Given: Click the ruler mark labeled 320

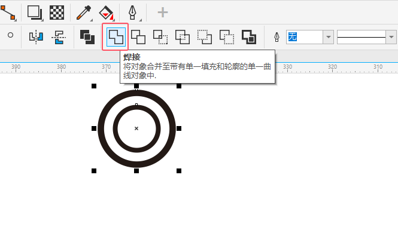Looking at the screenshot, I should click(x=332, y=67).
